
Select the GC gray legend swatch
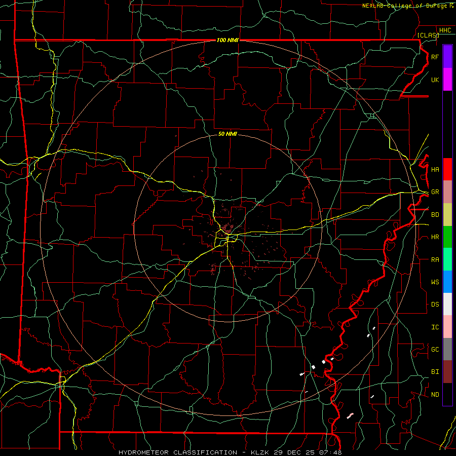[x=447, y=349]
